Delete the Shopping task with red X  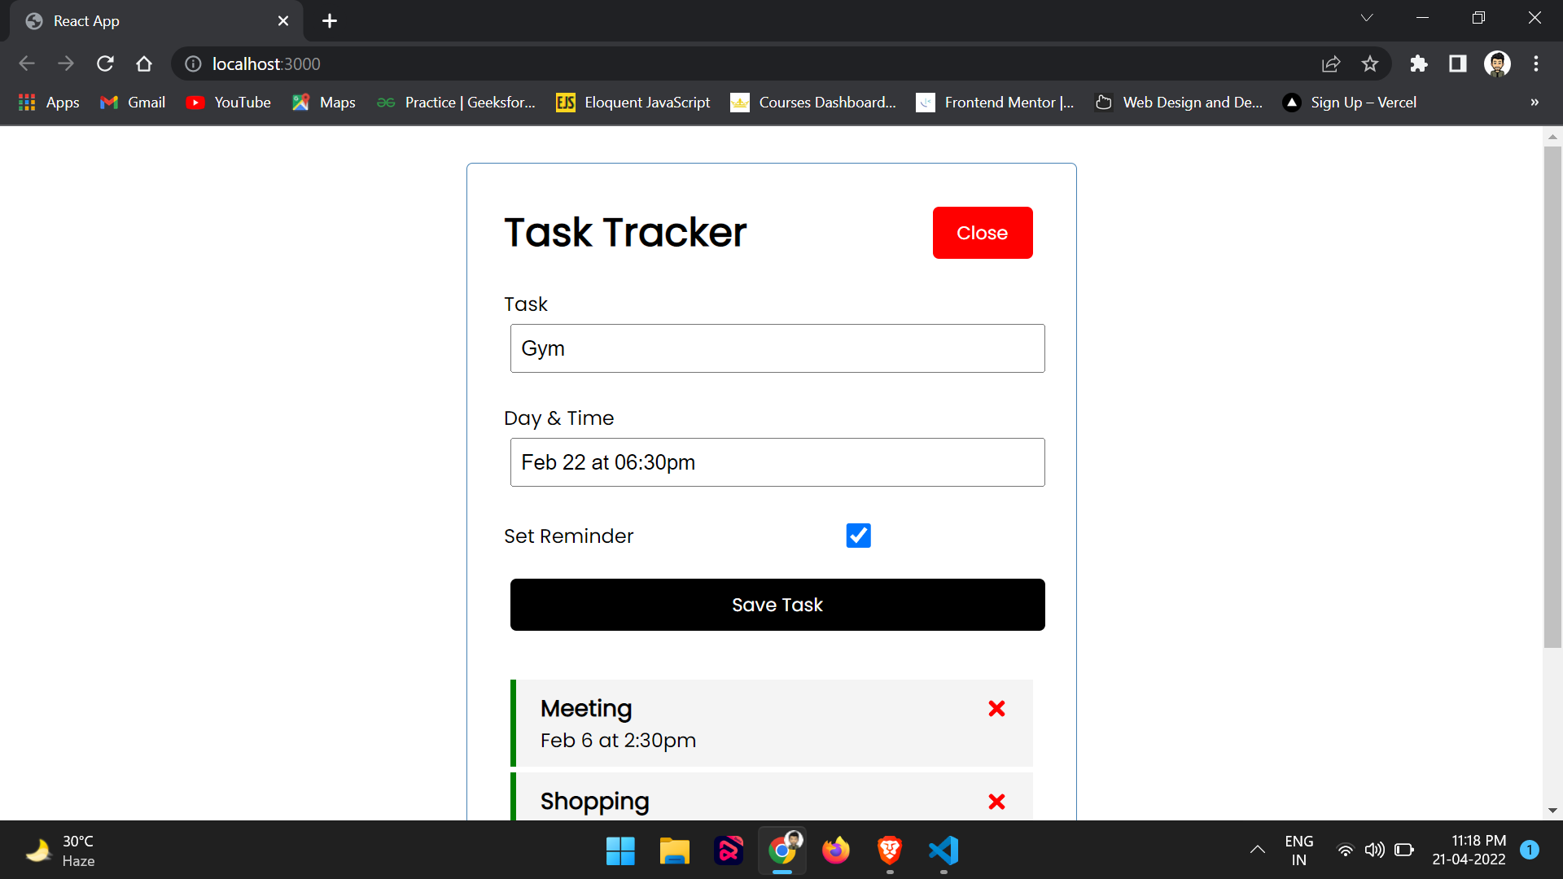pyautogui.click(x=996, y=802)
